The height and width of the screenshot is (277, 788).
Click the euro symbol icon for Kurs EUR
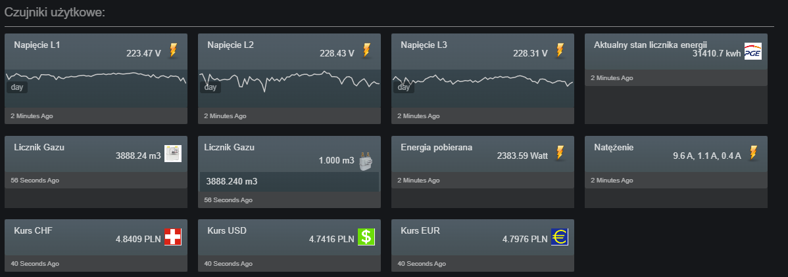559,237
